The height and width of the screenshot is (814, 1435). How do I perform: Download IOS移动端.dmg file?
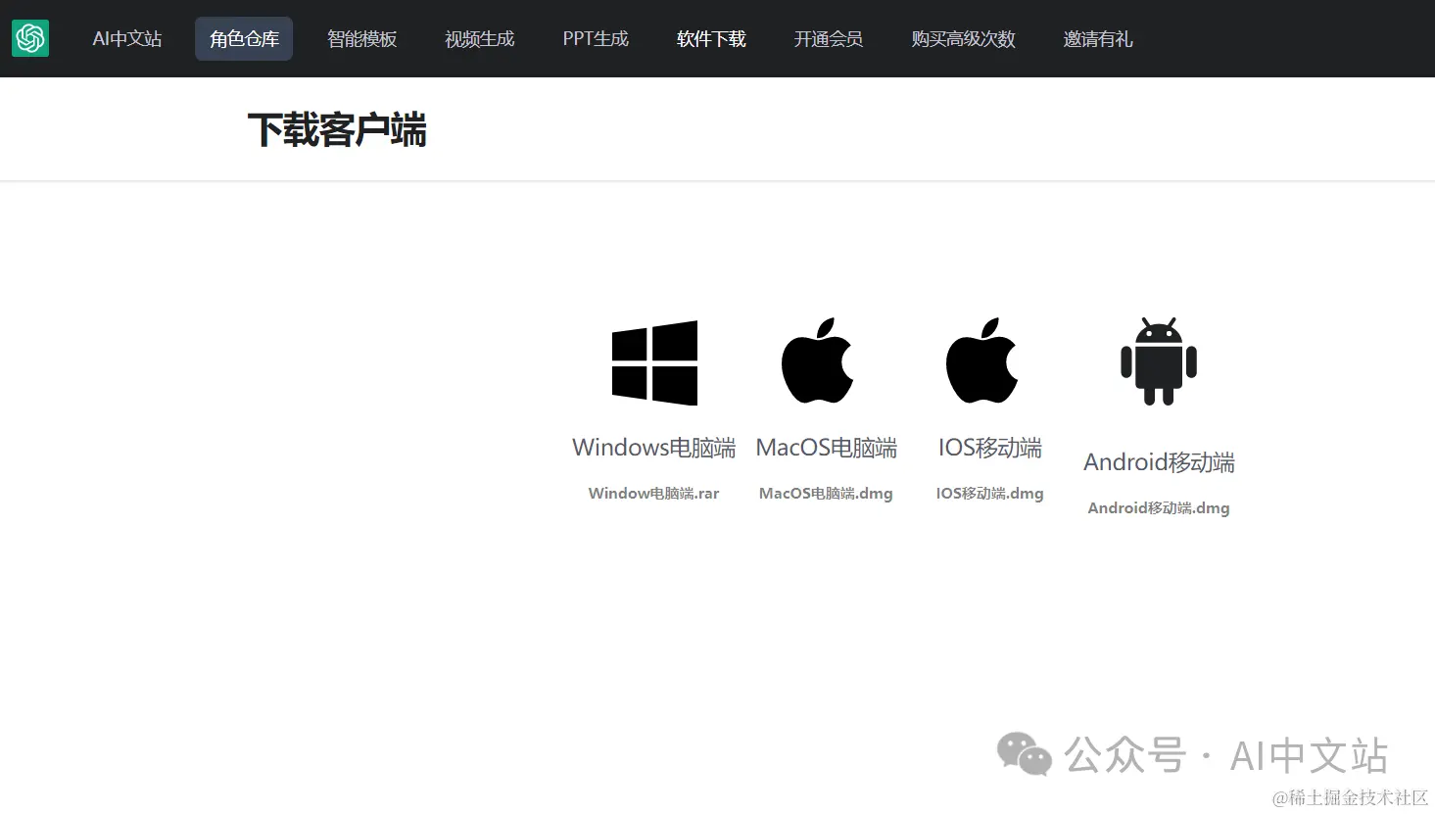point(989,494)
